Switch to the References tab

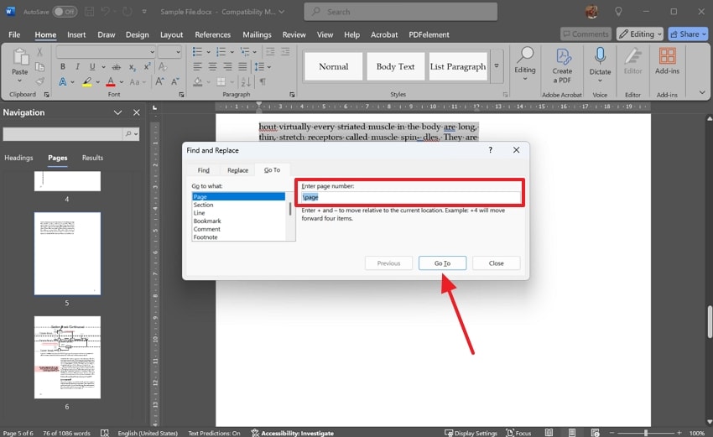pyautogui.click(x=212, y=34)
